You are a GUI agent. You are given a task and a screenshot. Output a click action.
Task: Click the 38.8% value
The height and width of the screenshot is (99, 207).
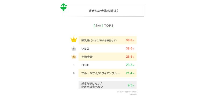(x=130, y=40)
